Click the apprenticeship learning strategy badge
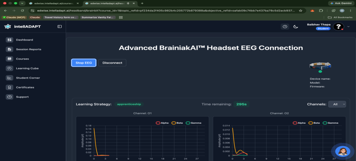 (x=129, y=104)
